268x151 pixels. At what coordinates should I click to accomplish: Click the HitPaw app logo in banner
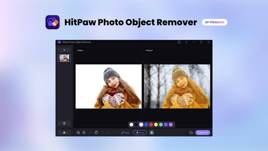click(53, 22)
